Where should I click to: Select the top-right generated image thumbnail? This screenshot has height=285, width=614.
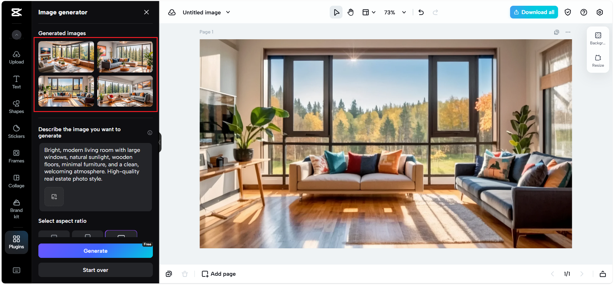tap(125, 57)
